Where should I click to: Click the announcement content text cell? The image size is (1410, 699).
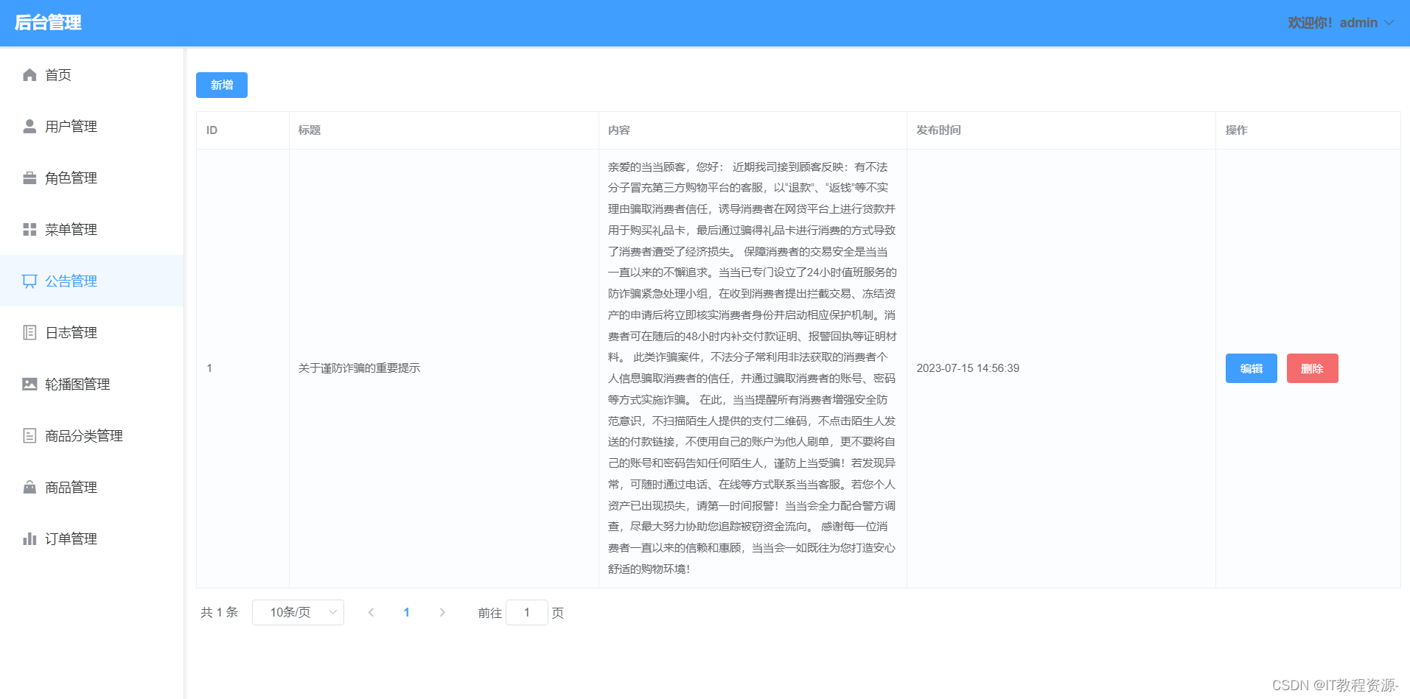(x=753, y=368)
